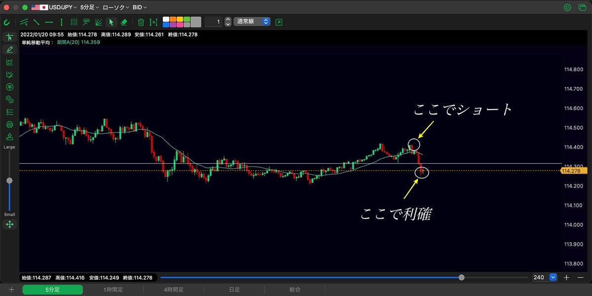
Task: Select the vertical line drawing tool
Action: coord(61,22)
